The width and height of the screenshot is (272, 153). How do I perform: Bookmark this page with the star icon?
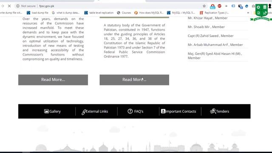[x=204, y=6]
